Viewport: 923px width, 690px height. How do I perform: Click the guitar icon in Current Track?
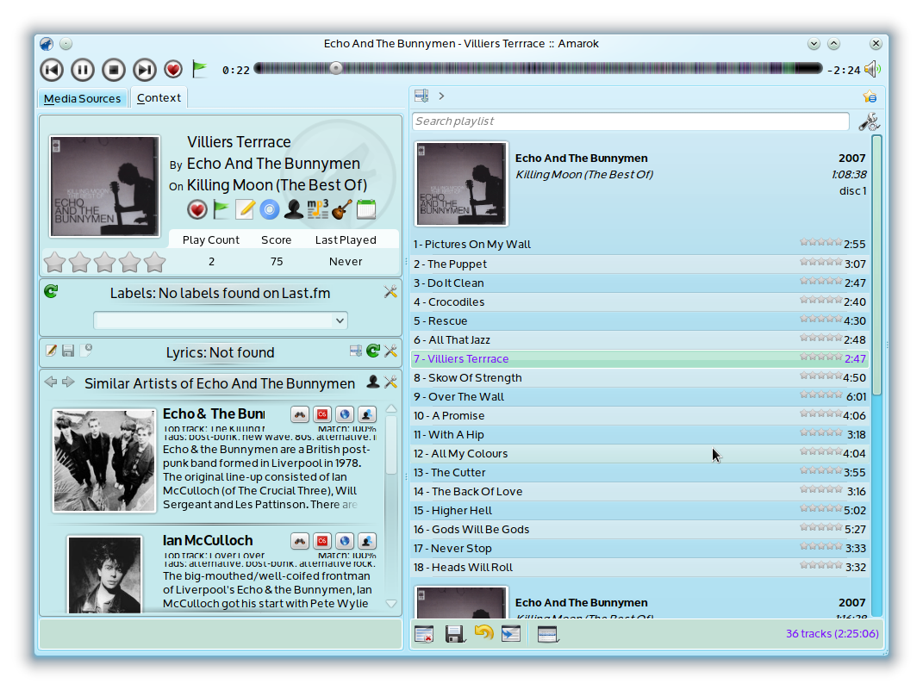(x=342, y=209)
